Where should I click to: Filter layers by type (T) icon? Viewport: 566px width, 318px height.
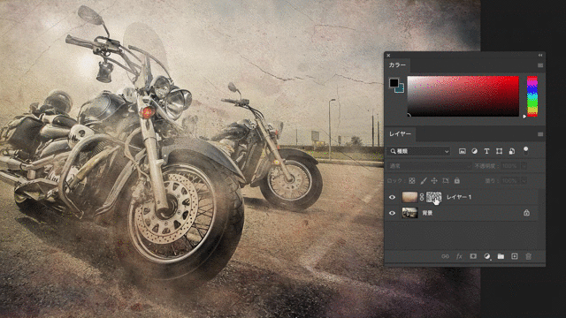click(486, 151)
